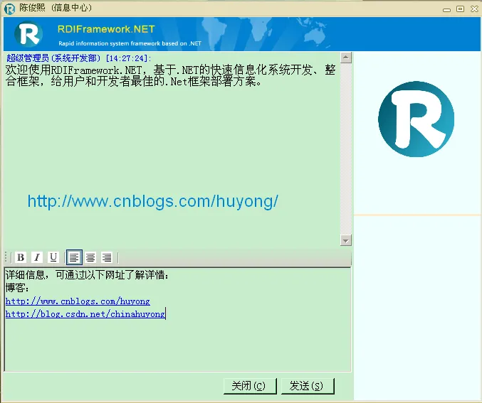Select align right for message text
482x403 pixels.
[x=107, y=257]
